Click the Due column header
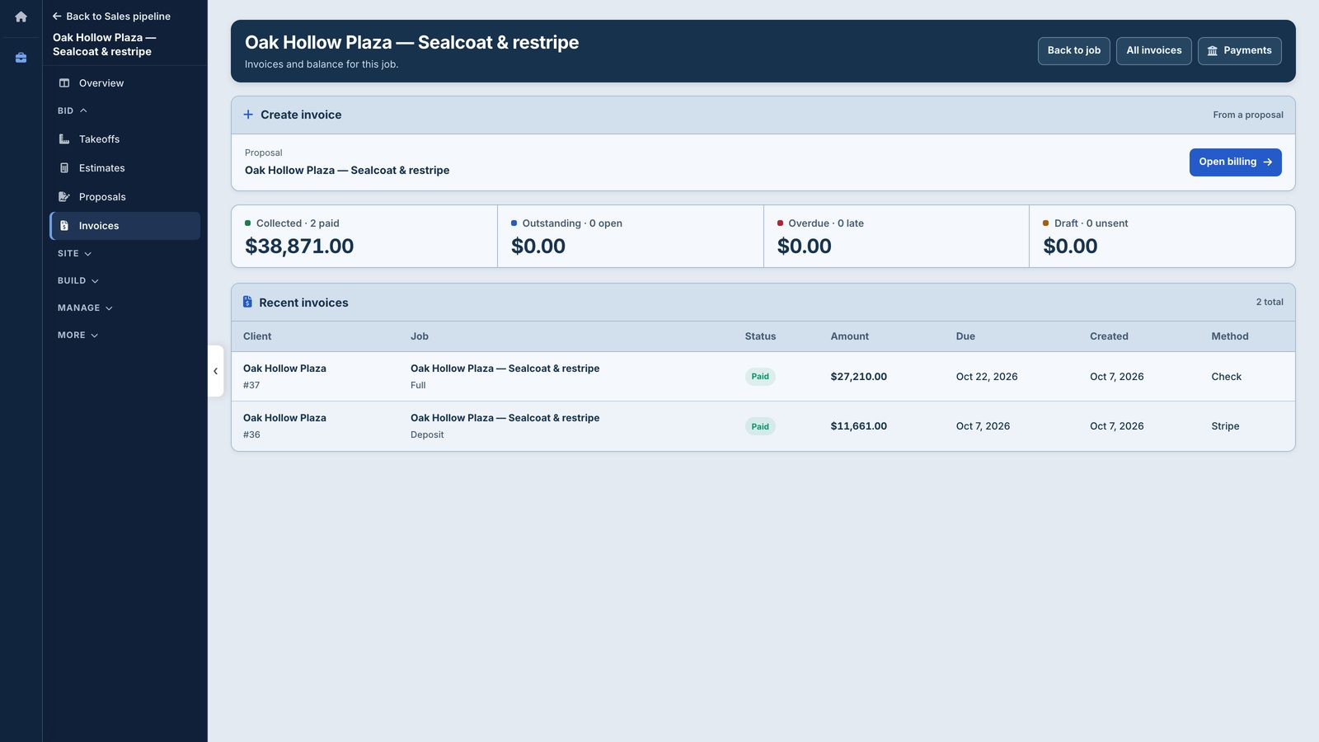This screenshot has height=742, width=1319. click(x=965, y=336)
